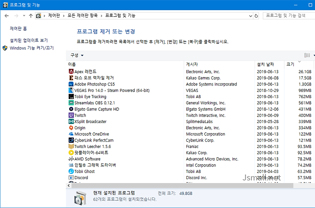
Task: Click the shield icon beside Windows 기능 켜기/끄기
Action: (5, 48)
